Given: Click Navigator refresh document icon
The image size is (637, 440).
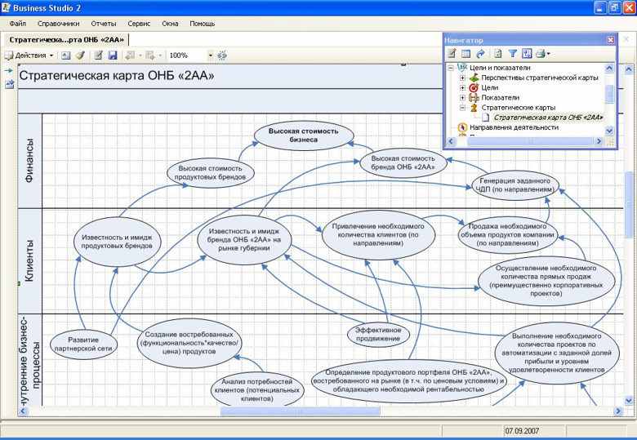Looking at the screenshot, I should tap(497, 53).
